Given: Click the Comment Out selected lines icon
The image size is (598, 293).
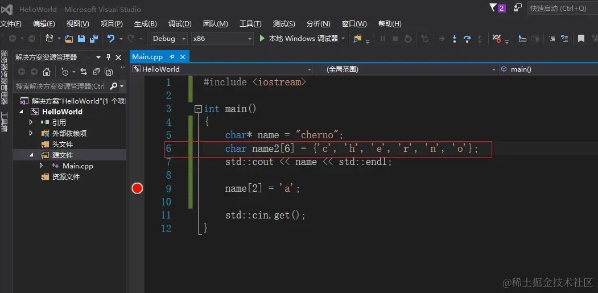Looking at the screenshot, I should pyautogui.click(x=551, y=39).
